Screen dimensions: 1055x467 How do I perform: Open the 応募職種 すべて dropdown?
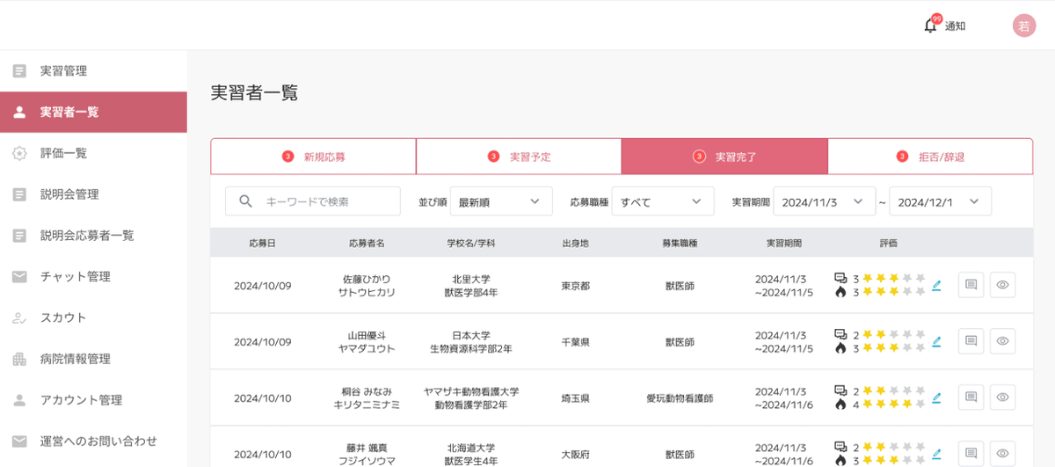coord(662,201)
